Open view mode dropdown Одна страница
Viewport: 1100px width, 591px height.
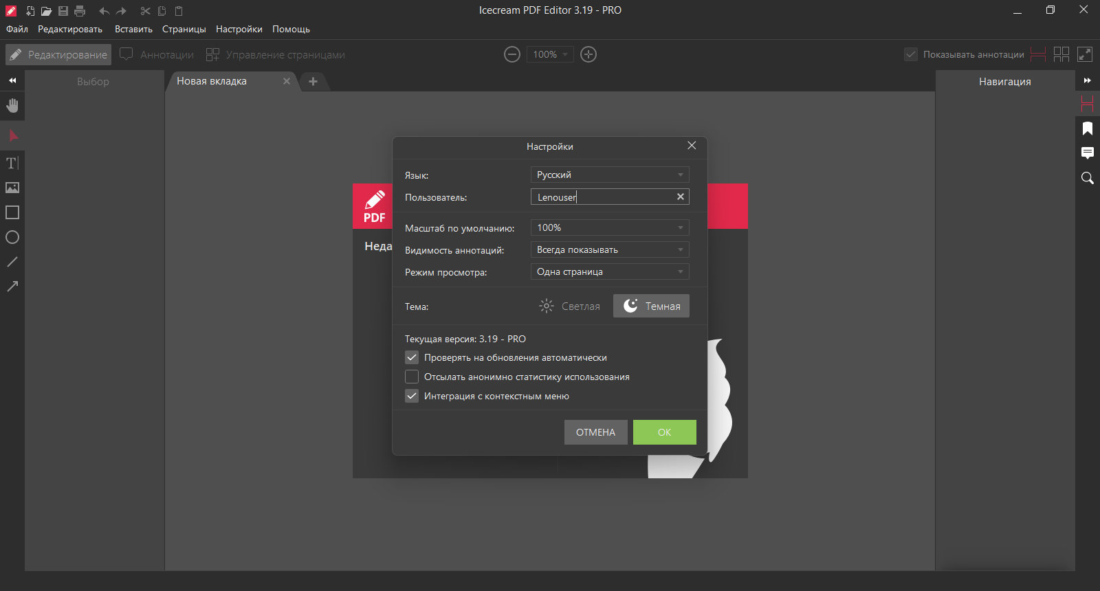[x=610, y=271]
